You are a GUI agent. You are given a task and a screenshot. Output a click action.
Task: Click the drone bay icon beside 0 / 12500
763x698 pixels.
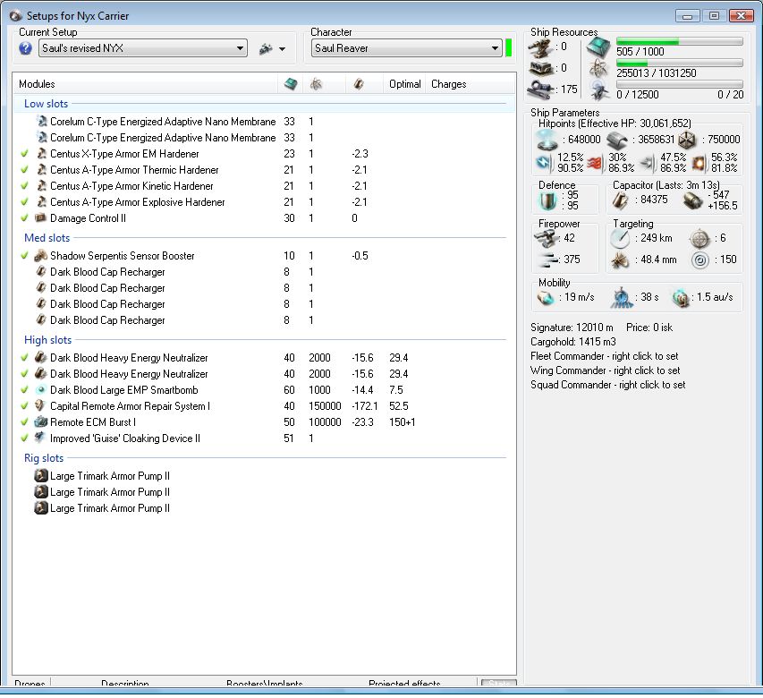pyautogui.click(x=598, y=90)
